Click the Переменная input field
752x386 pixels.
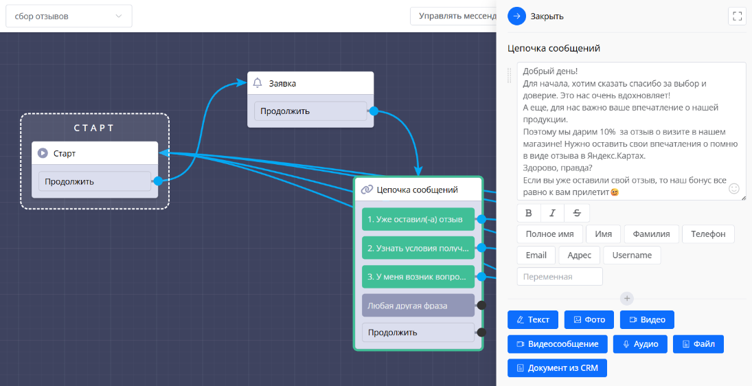point(559,276)
